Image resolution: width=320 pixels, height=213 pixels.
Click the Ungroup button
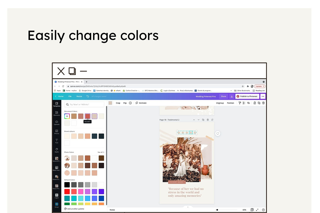click(220, 103)
